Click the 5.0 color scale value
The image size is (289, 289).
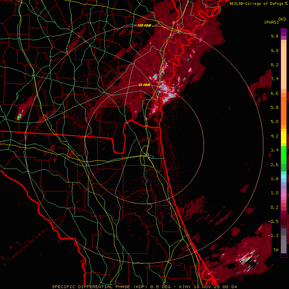(x=275, y=122)
